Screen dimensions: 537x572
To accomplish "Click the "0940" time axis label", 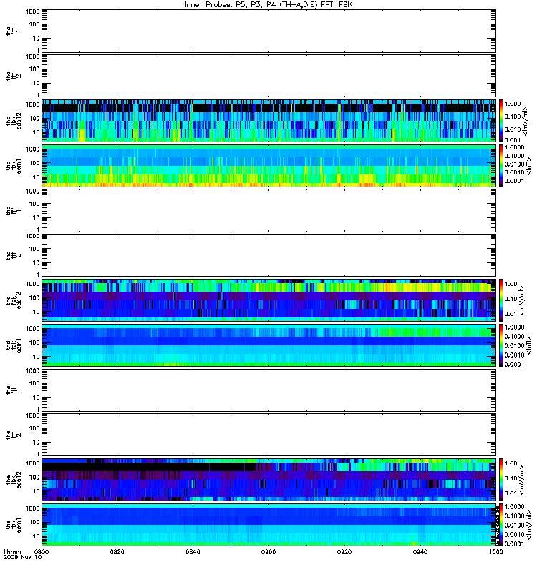I will (x=420, y=551).
